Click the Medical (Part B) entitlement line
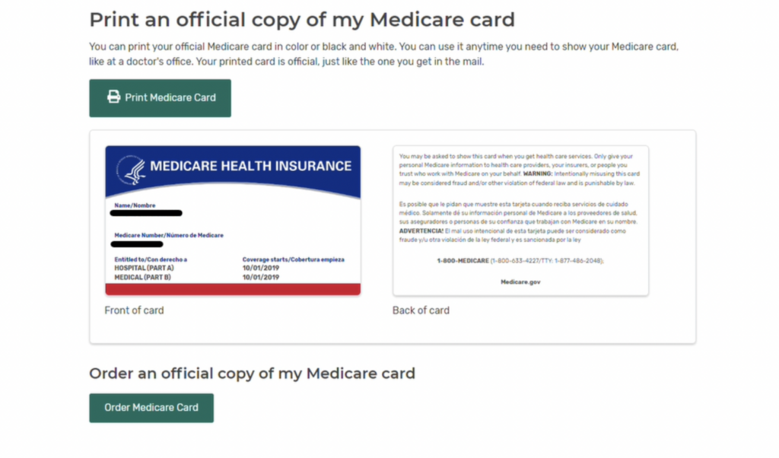 142,277
